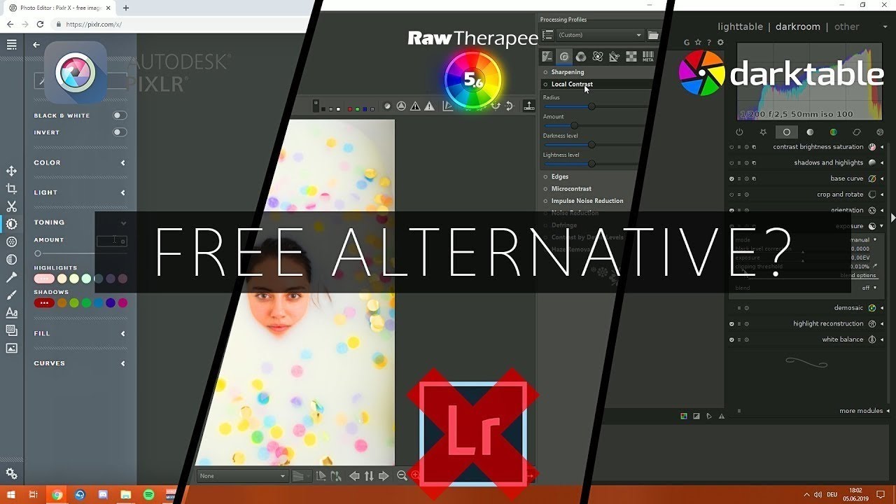The image size is (896, 504).
Task: Click the Pixlr back arrow above the panel
Action: click(36, 45)
